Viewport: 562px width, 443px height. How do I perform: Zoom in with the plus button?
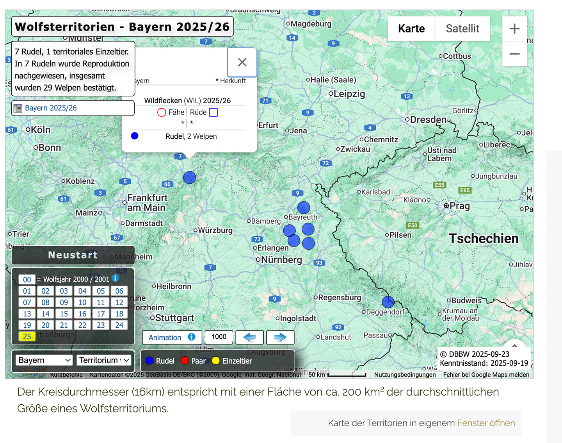pos(514,29)
